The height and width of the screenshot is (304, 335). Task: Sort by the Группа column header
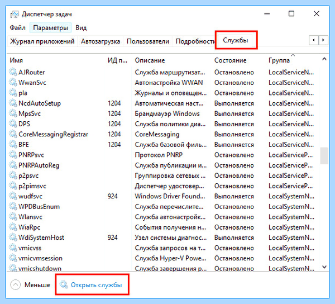tap(279, 60)
